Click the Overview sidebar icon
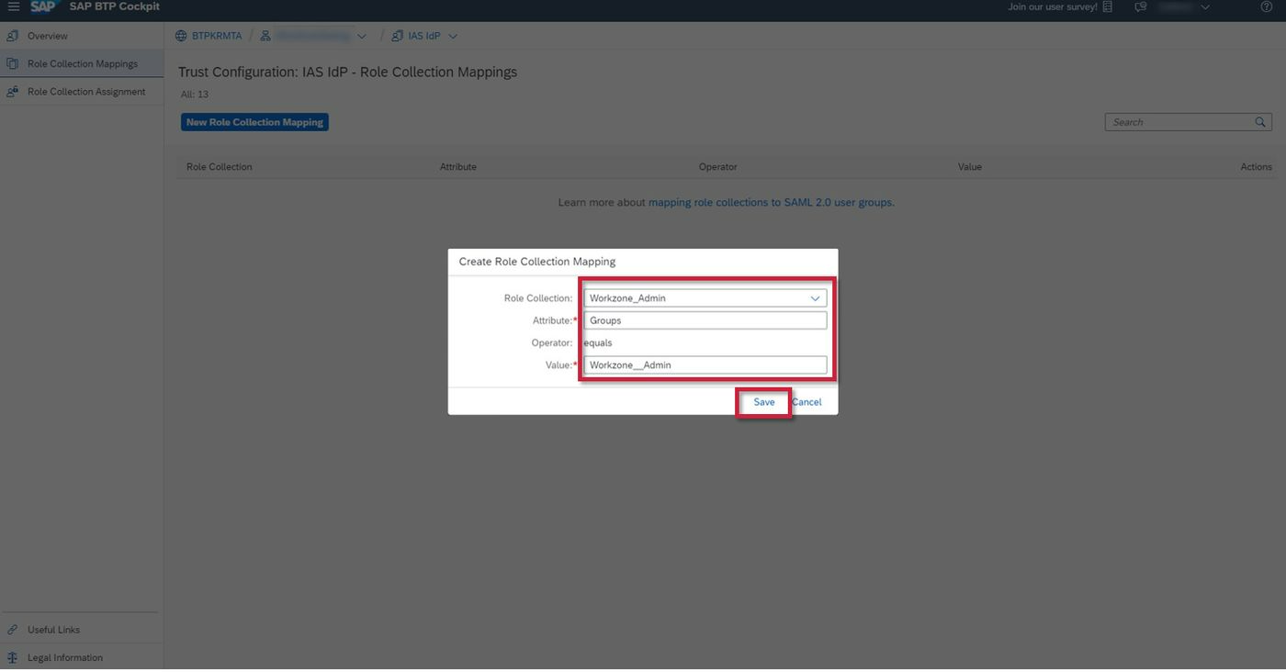The width and height of the screenshot is (1286, 672). 12,36
